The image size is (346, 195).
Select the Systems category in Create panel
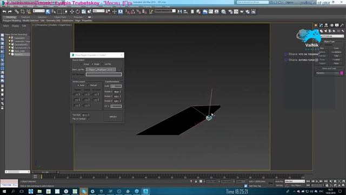[343, 31]
